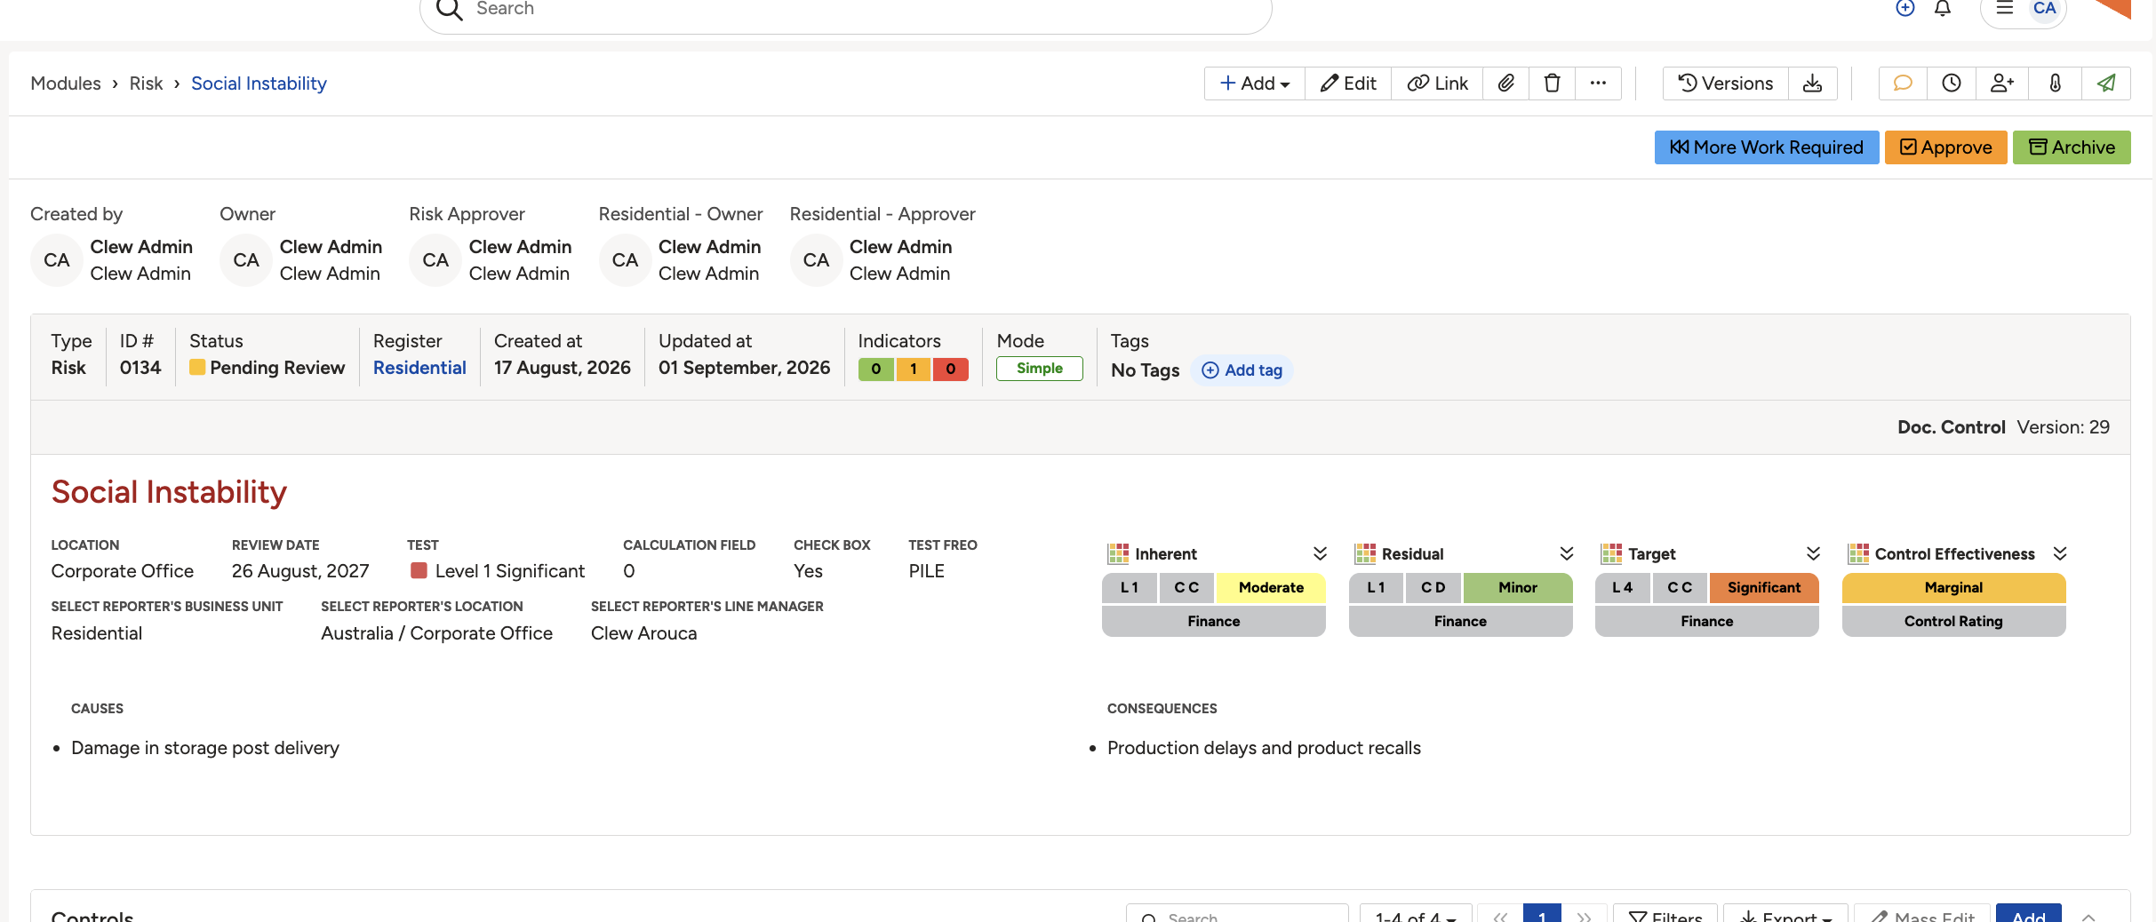The height and width of the screenshot is (922, 2156).
Task: Click Social Instability breadcrumb link
Action: pos(259,83)
